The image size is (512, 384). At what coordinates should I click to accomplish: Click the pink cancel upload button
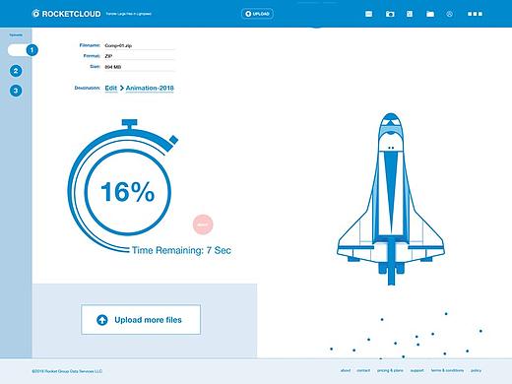(x=203, y=224)
